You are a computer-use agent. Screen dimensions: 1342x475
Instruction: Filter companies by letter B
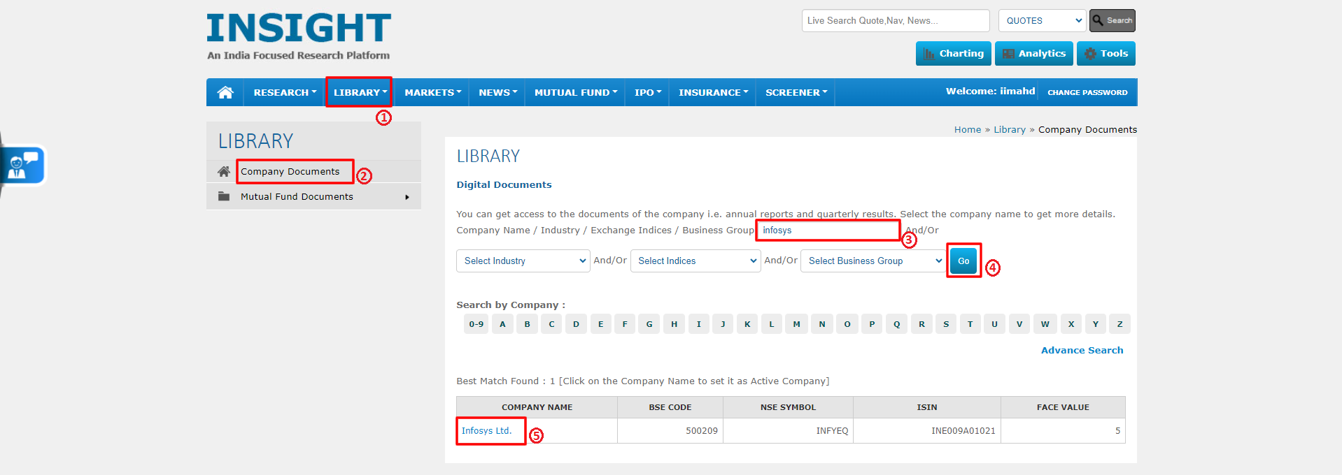[x=527, y=324]
